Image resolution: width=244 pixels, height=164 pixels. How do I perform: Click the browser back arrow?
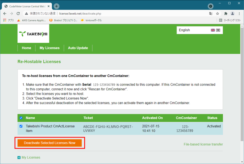[5, 14]
